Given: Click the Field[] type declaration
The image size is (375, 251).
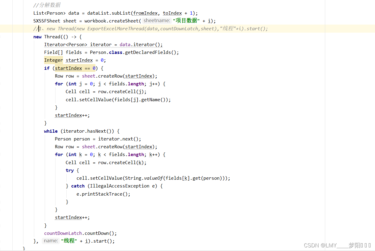Looking at the screenshot, I should click(53, 52).
